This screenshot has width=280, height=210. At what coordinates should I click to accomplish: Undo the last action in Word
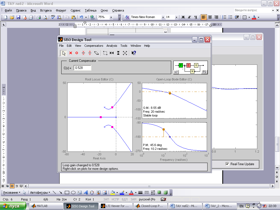click(81, 17)
